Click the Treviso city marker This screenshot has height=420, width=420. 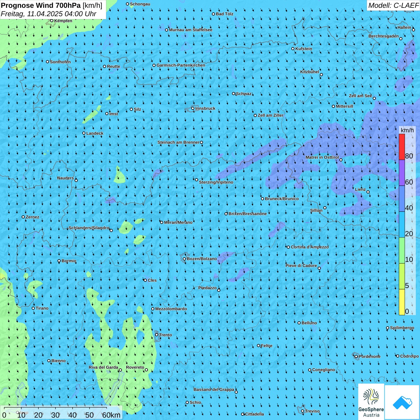(x=302, y=411)
